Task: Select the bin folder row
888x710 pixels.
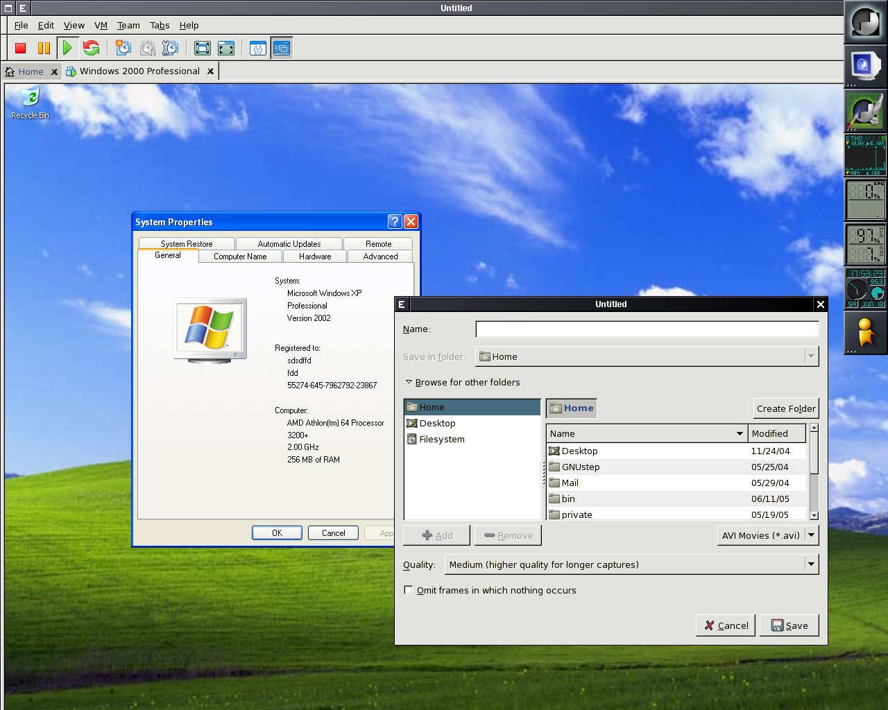Action: click(677, 499)
